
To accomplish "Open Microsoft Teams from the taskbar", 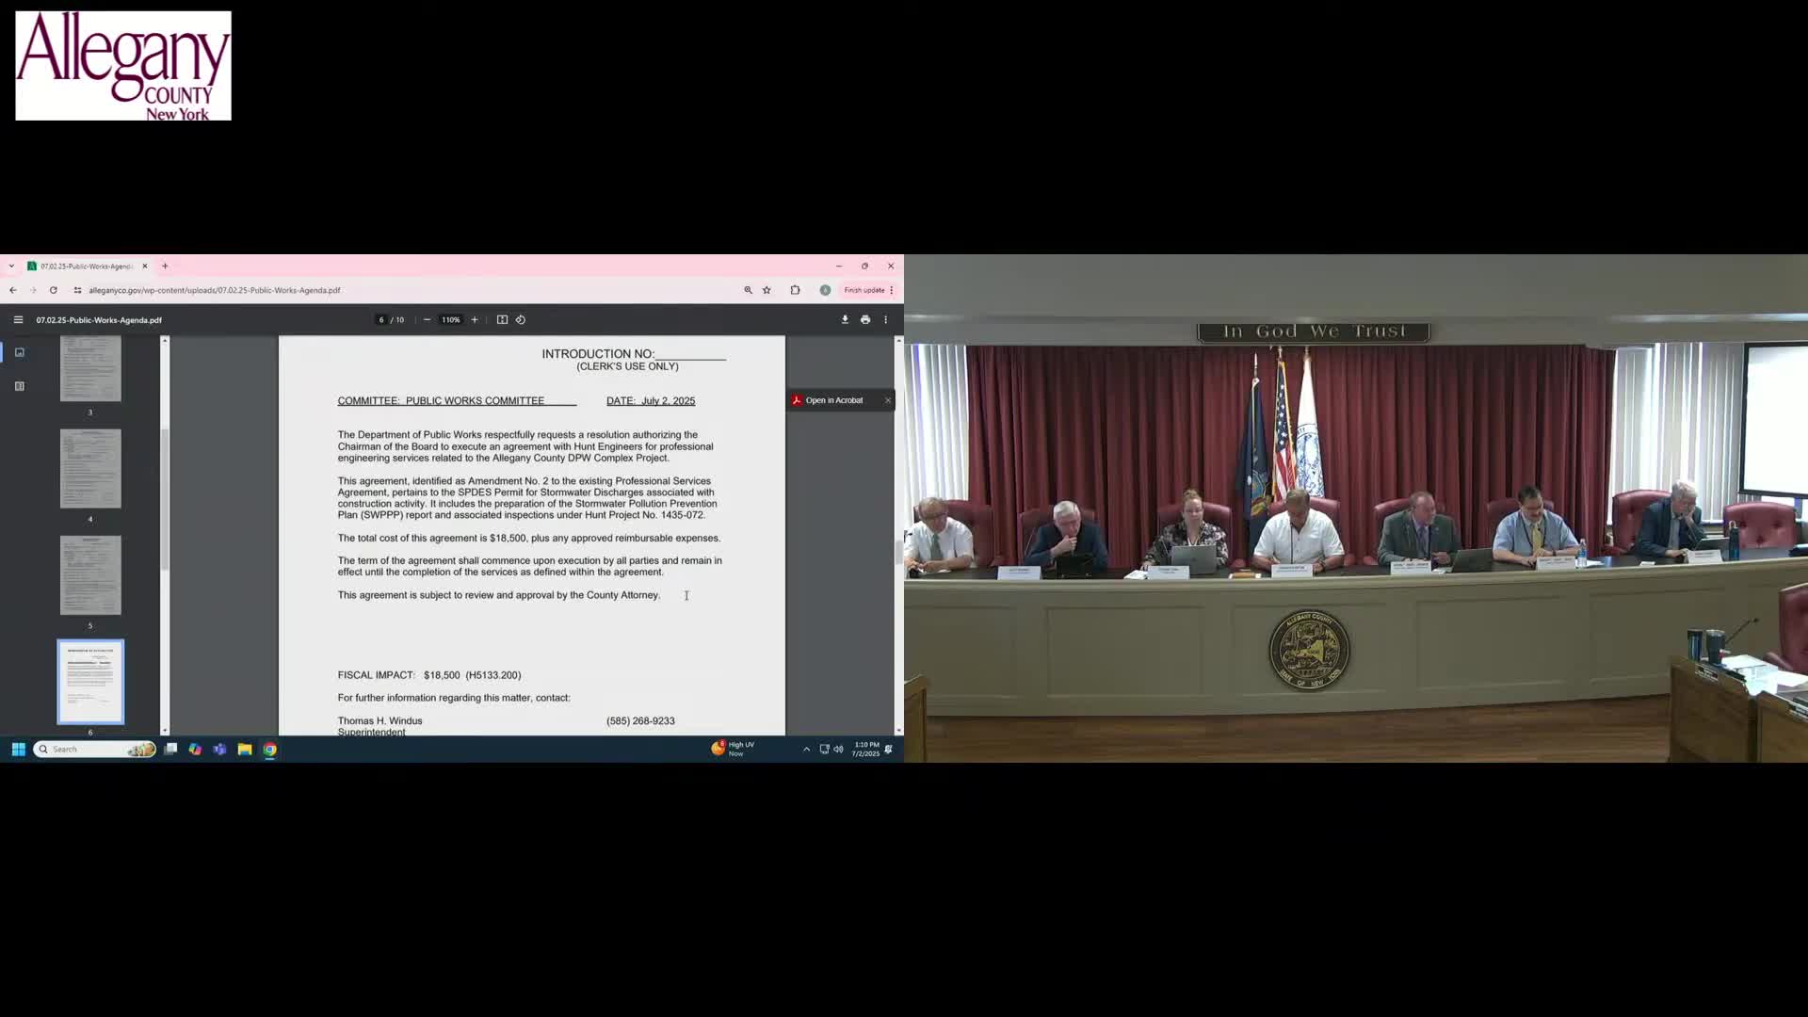I will click(219, 749).
